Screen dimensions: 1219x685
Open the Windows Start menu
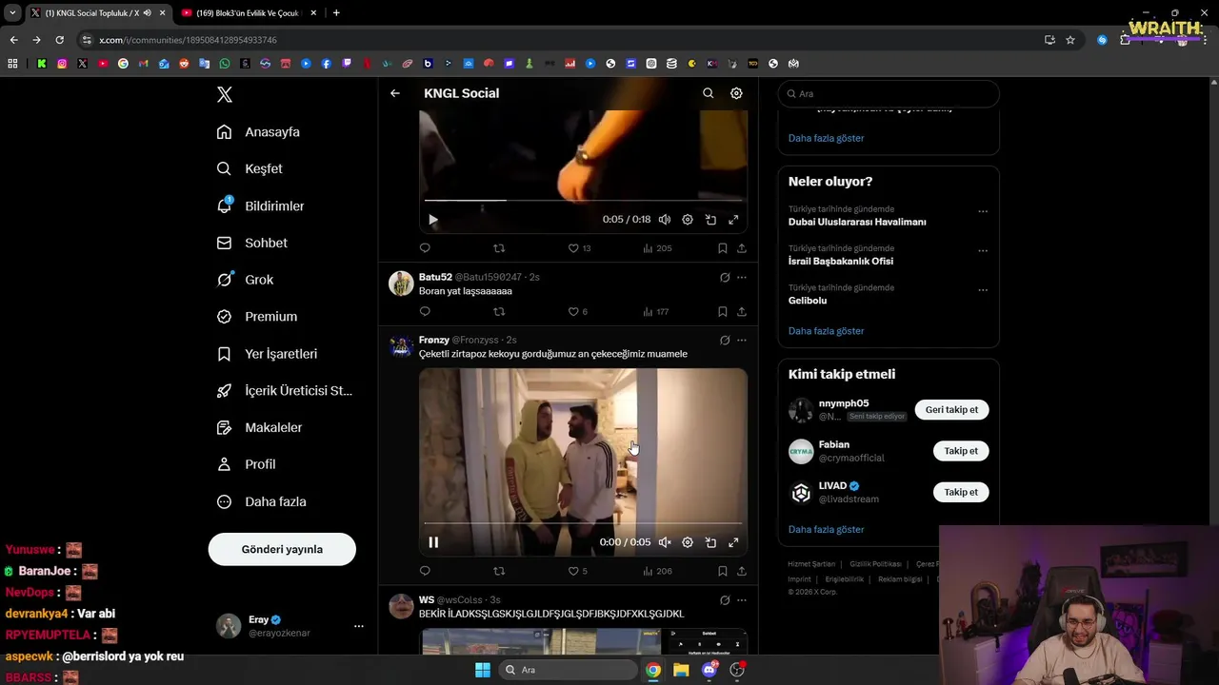[x=483, y=670]
